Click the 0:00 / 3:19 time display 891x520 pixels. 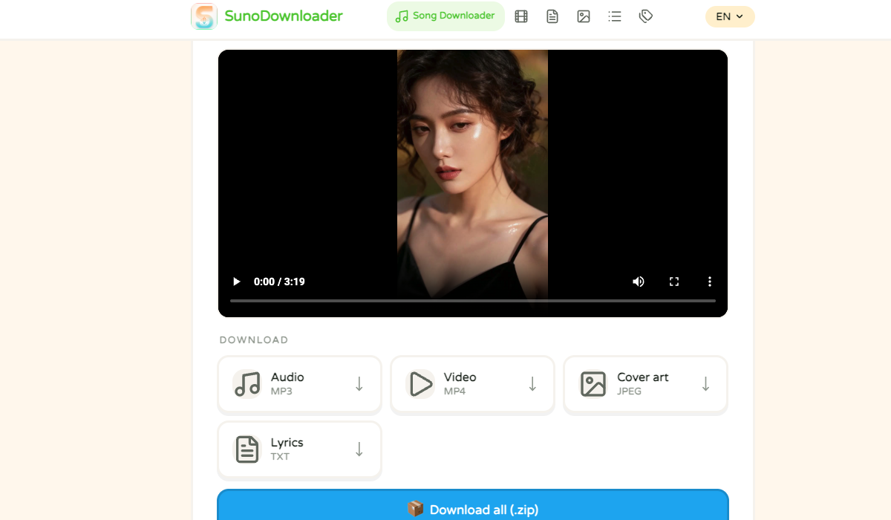point(279,282)
